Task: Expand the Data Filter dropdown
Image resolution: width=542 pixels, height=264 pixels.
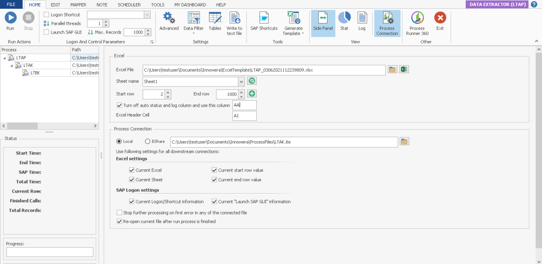Action: coord(193,33)
